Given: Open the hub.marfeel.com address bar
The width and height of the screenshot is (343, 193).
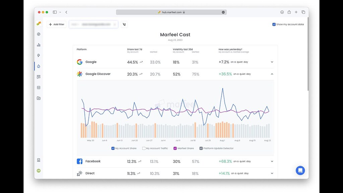Looking at the screenshot, I should [x=171, y=12].
